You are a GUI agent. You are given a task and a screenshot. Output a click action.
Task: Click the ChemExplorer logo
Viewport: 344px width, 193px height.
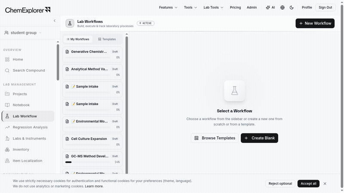coord(28,10)
